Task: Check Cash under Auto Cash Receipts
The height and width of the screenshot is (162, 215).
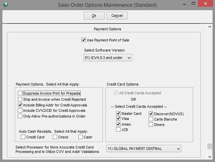Action: point(81,137)
